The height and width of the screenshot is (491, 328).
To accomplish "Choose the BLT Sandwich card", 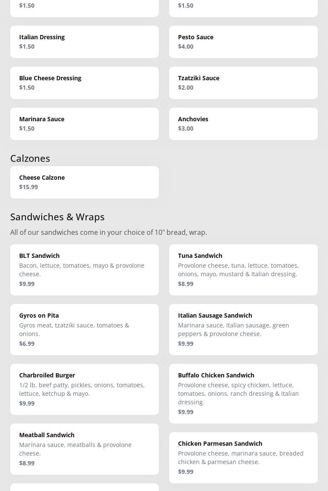I will click(x=84, y=270).
